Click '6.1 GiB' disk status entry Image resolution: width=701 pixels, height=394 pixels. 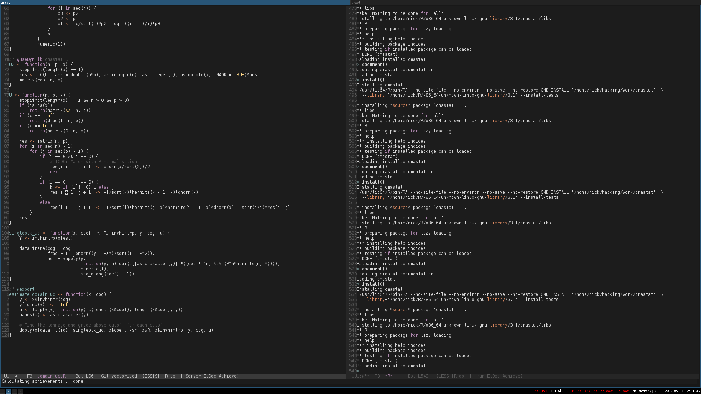(x=557, y=391)
